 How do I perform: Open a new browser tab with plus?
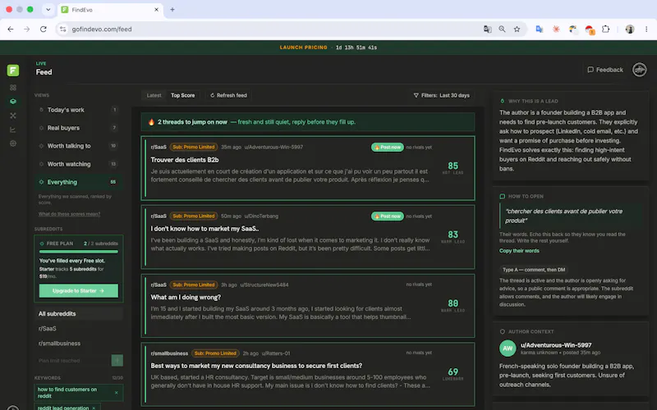tap(172, 10)
